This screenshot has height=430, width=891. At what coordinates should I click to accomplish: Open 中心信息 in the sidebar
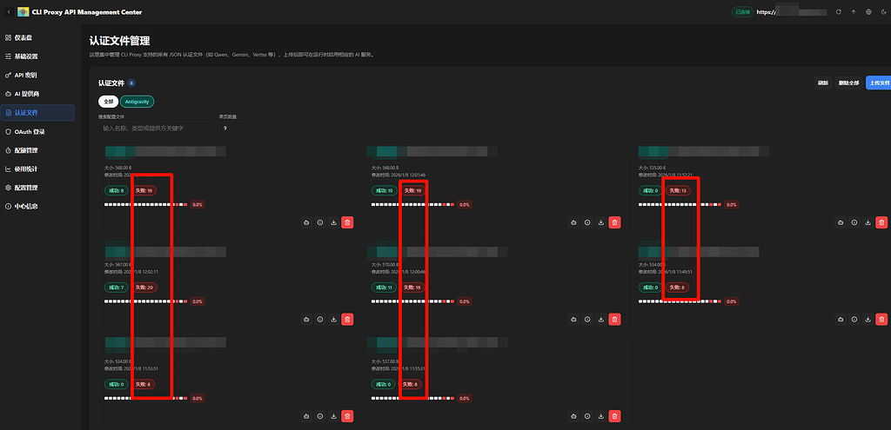[37, 206]
